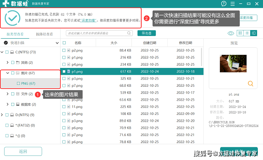263x160 pixels.
Task: Check the box for p2.png 88.4 KB
Action: (x=64, y=50)
